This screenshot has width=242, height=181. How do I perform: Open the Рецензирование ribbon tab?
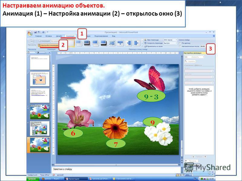(x=101, y=36)
